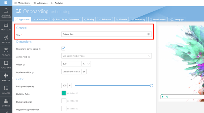
Task: Clear the Highlight Color value
Action: click(x=77, y=93)
